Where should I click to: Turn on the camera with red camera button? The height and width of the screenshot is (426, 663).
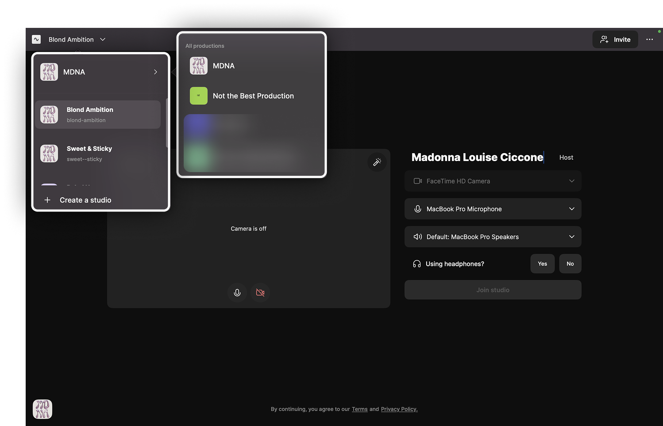(260, 293)
